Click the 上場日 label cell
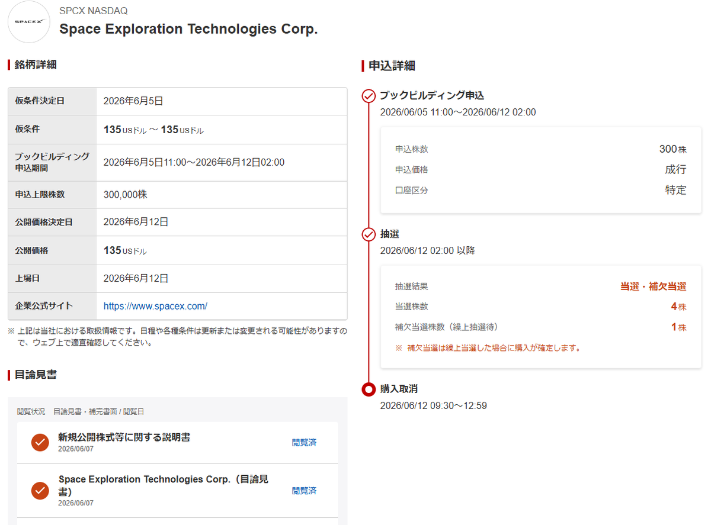The height and width of the screenshot is (525, 711). point(52,279)
